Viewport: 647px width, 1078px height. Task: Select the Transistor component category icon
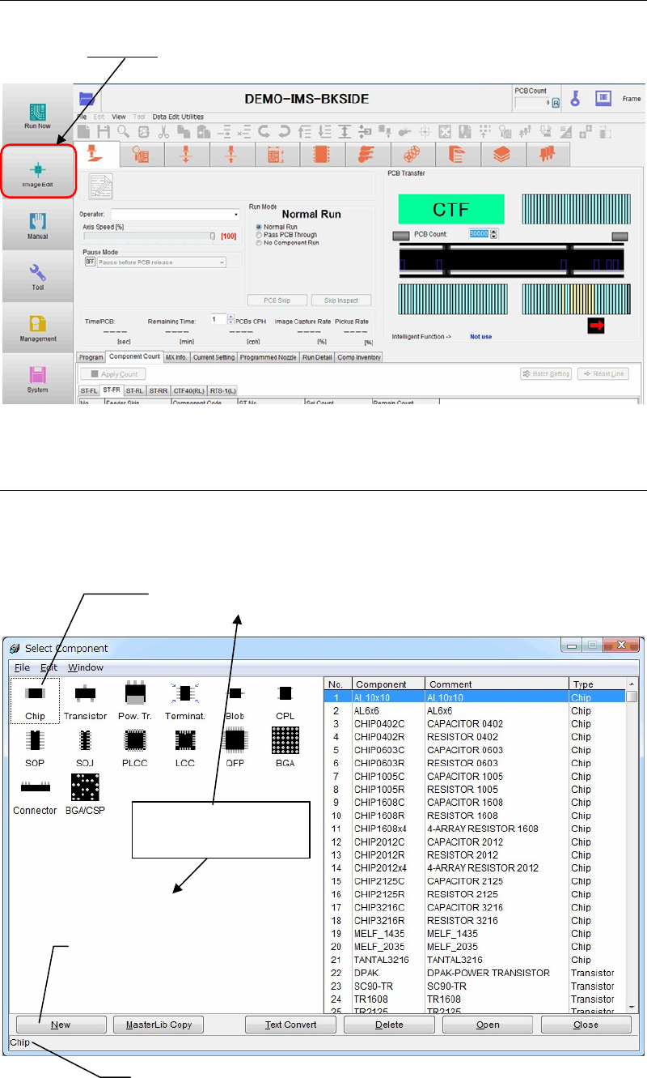click(85, 700)
